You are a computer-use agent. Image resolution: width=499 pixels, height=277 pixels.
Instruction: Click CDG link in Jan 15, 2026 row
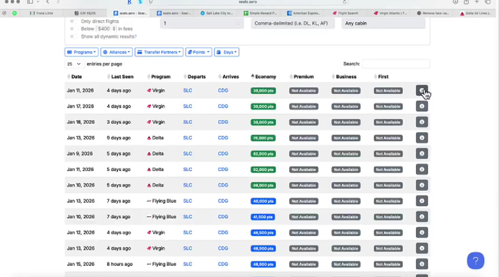[223, 264]
